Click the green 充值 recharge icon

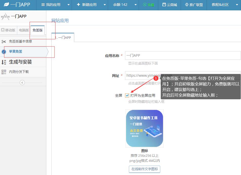(145, 5)
